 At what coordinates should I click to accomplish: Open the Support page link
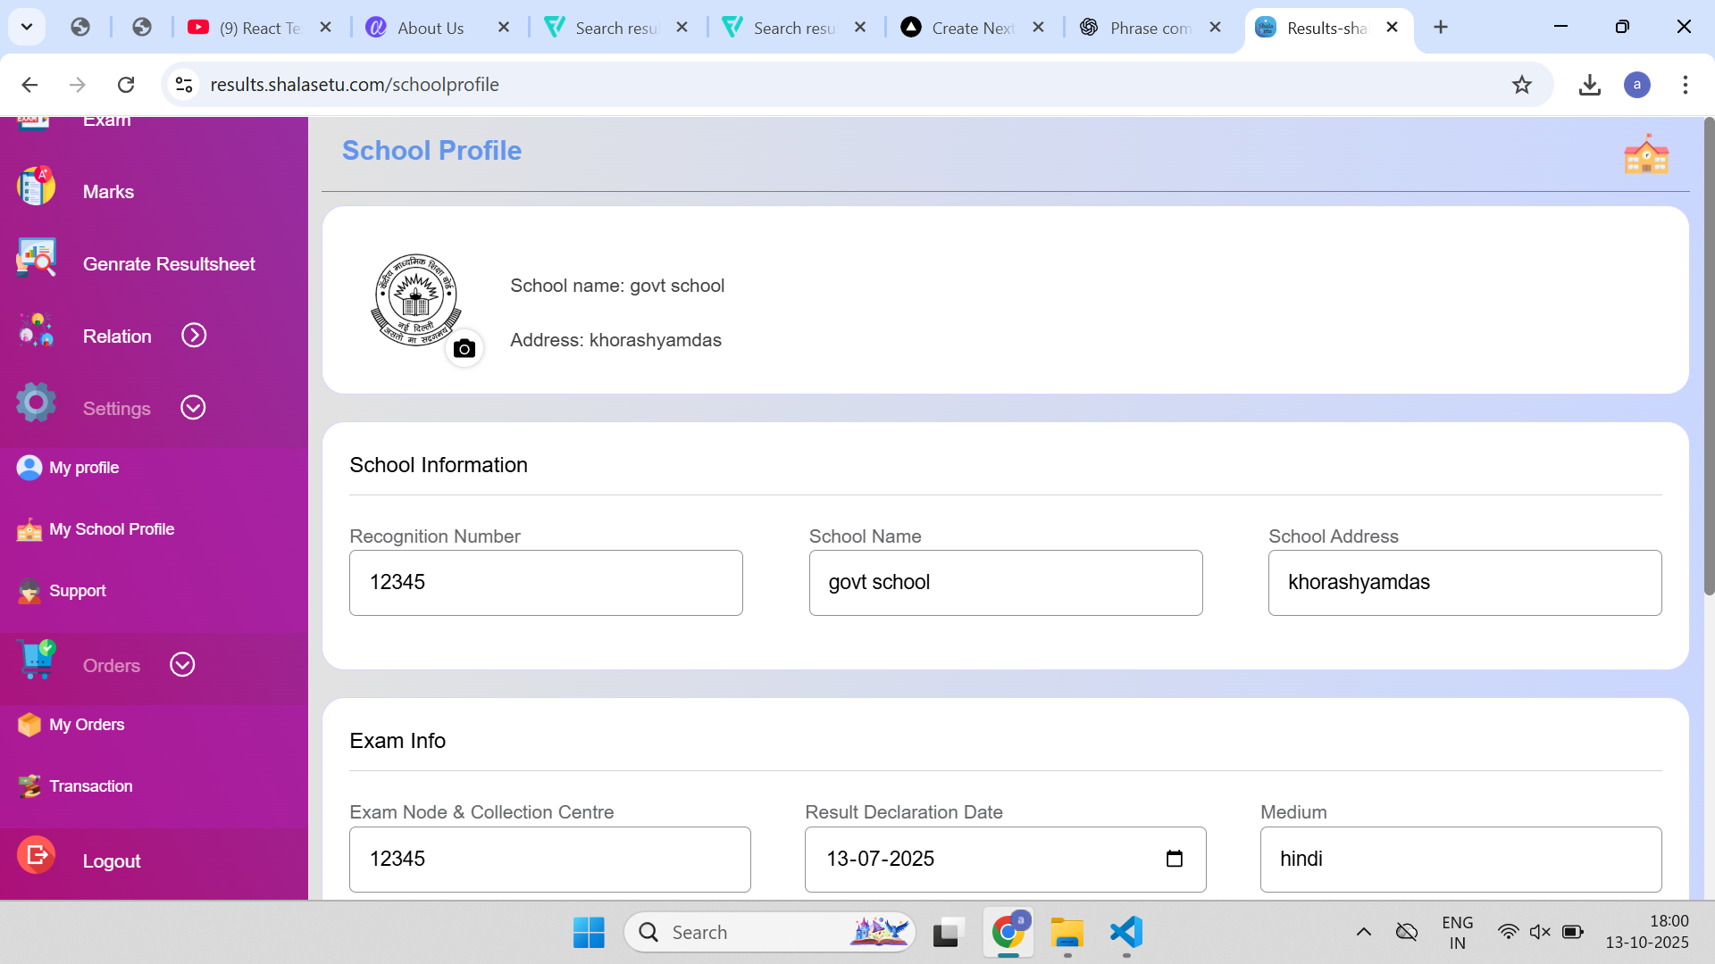(x=77, y=591)
